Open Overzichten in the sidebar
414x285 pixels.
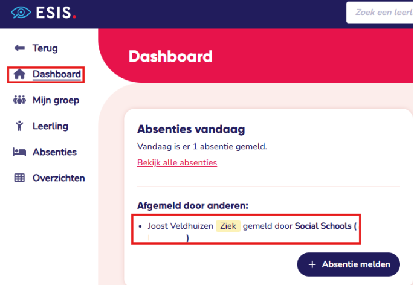(x=59, y=178)
